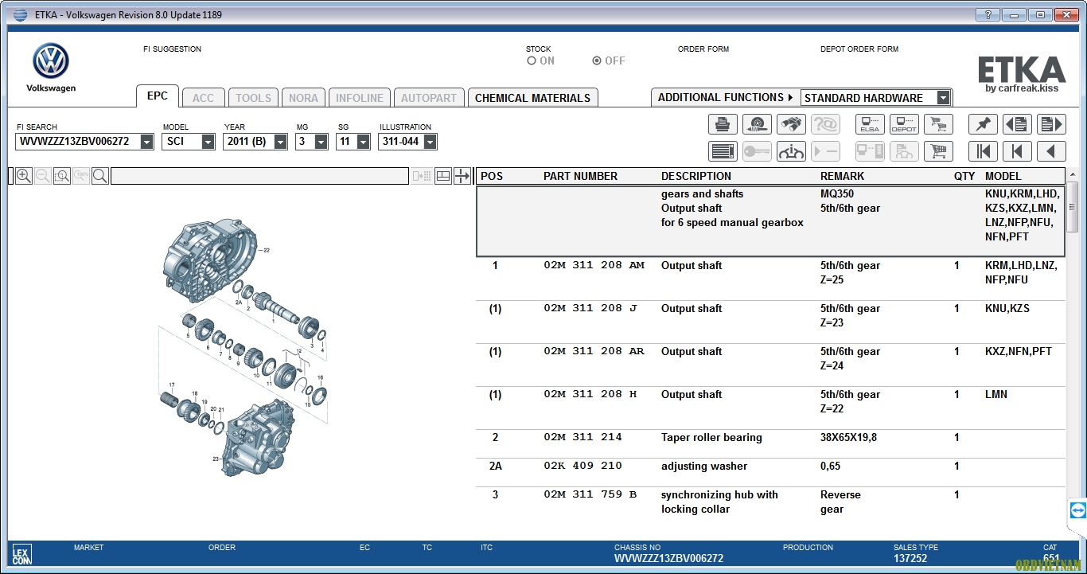The width and height of the screenshot is (1087, 574).
Task: Click the PART NUMBER column header
Action: click(x=580, y=176)
